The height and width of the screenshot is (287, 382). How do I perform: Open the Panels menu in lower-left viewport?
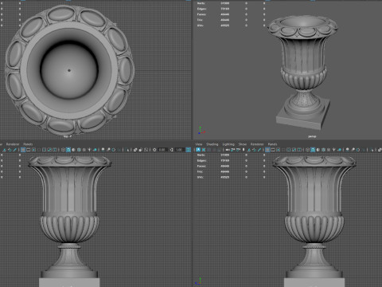point(28,144)
